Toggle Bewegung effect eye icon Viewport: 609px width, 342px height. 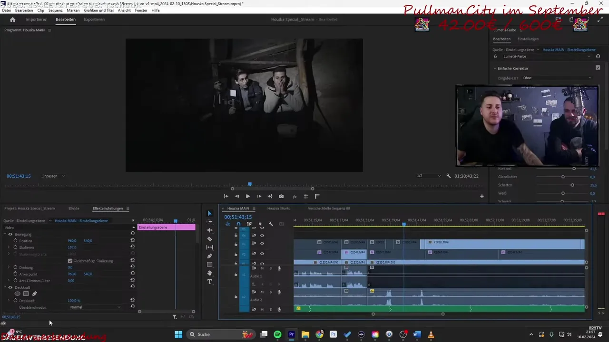pyautogui.click(x=10, y=234)
